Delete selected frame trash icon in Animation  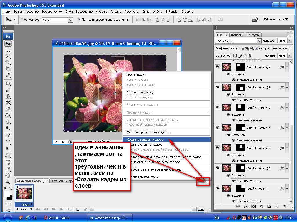tap(85, 209)
